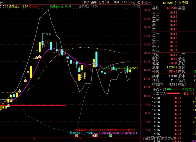196x142 pixels.
Task: Click the diamond icon above the chart
Action: pyautogui.click(x=134, y=7)
